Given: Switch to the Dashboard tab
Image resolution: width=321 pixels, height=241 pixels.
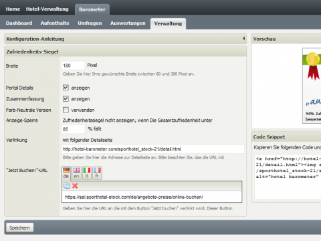Looking at the screenshot, I should [19, 23].
